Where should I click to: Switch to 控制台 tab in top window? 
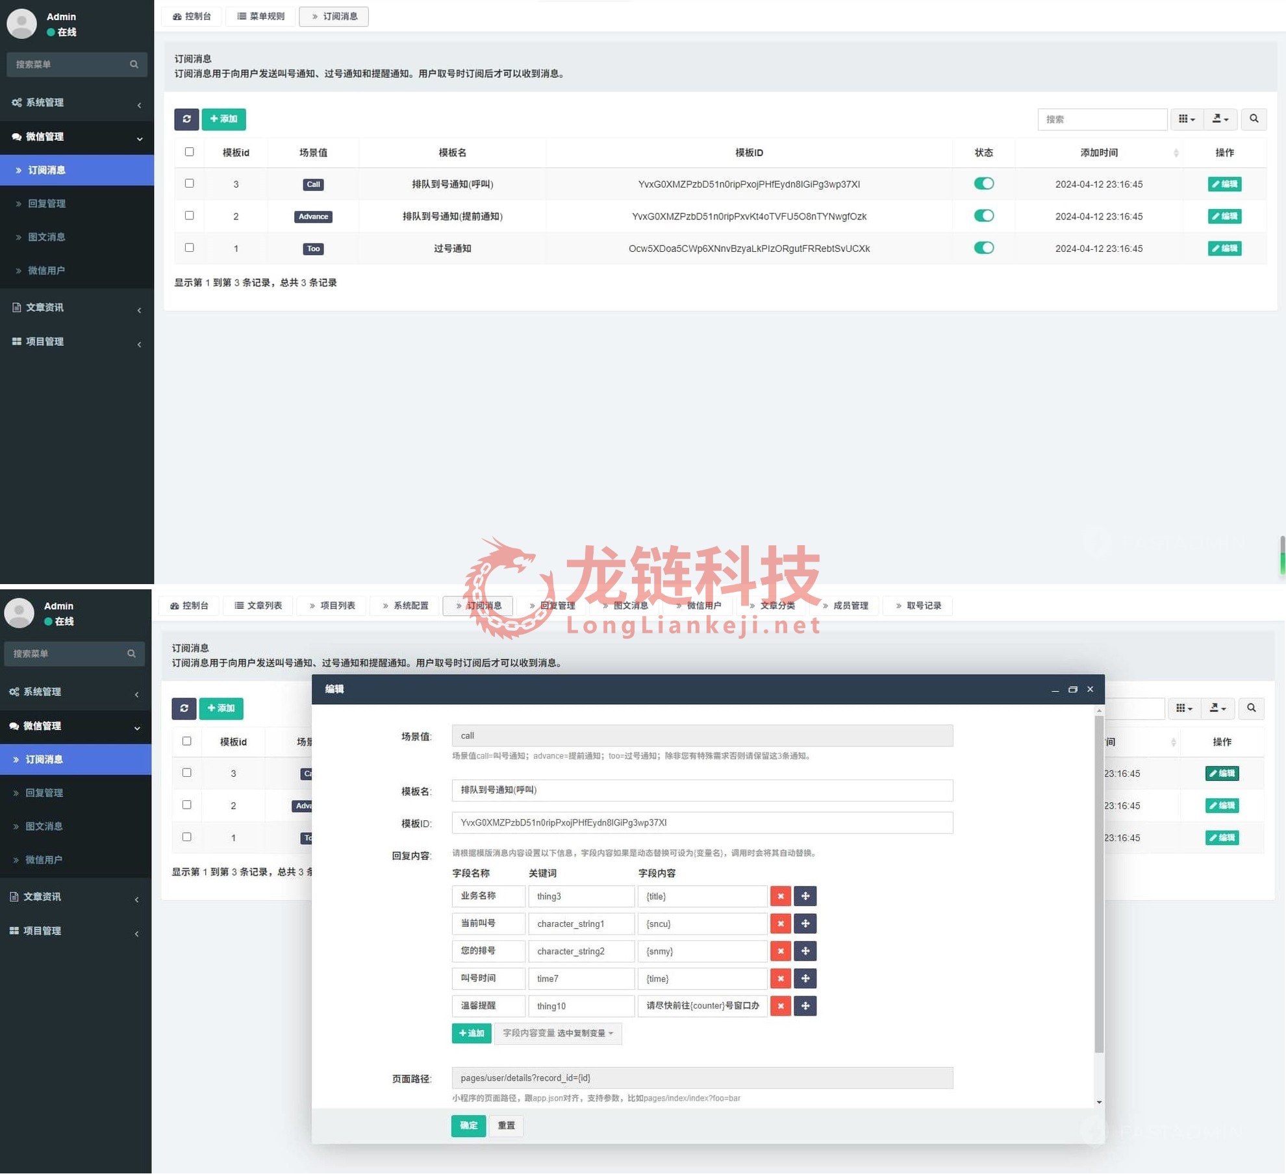192,16
